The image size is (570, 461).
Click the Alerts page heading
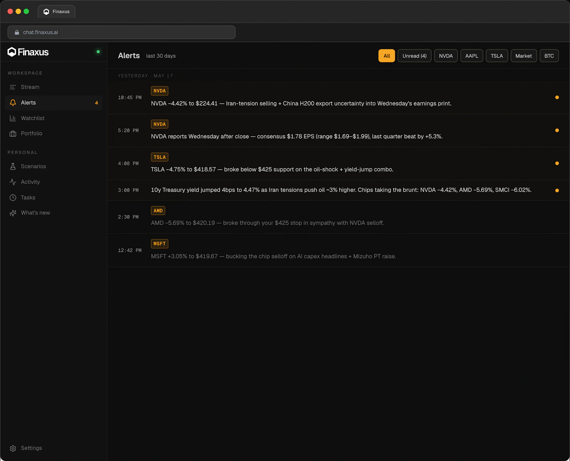click(x=129, y=56)
